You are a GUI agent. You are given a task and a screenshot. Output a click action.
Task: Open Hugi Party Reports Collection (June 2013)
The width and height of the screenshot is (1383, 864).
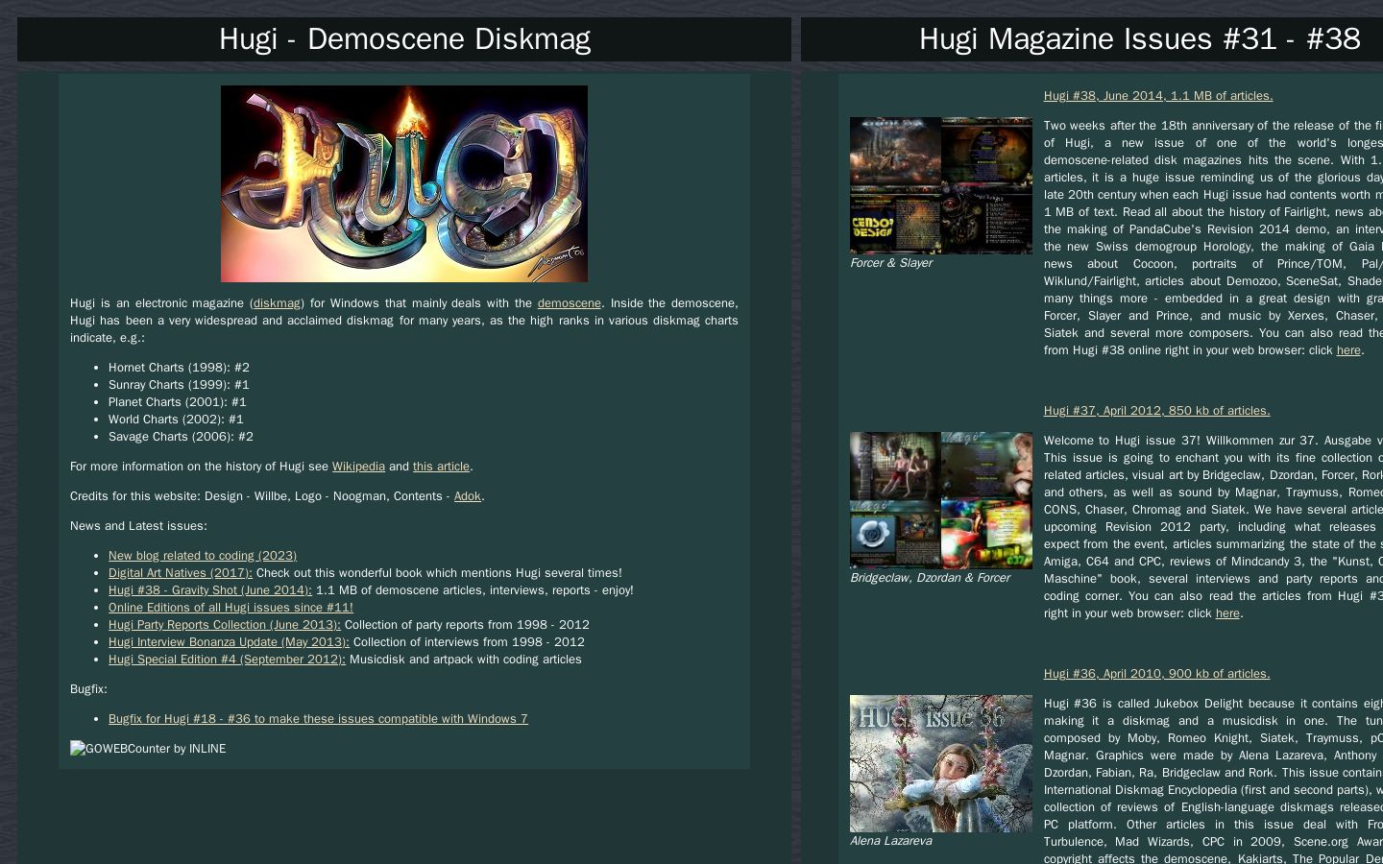225,625
